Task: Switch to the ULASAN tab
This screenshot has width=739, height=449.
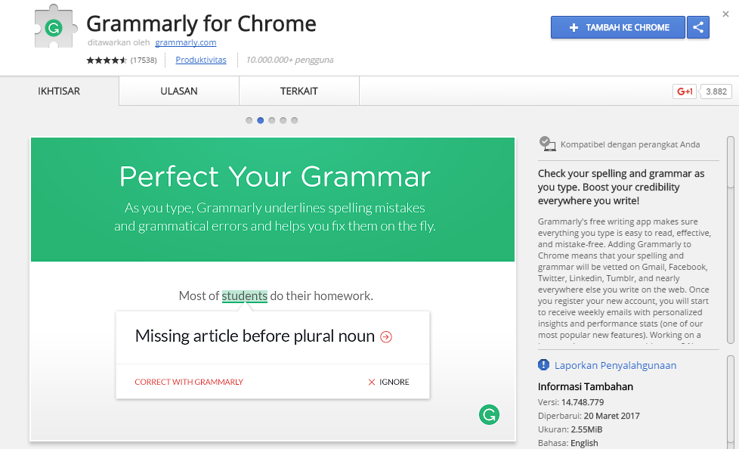Action: pyautogui.click(x=179, y=91)
